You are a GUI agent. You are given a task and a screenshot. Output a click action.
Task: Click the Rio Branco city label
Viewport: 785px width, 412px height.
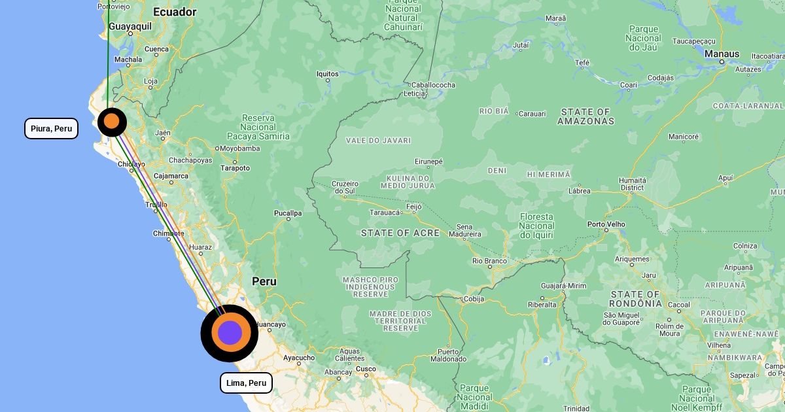click(x=489, y=261)
